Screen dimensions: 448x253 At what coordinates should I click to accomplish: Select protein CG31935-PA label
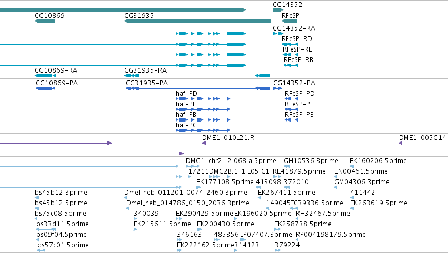(x=147, y=83)
